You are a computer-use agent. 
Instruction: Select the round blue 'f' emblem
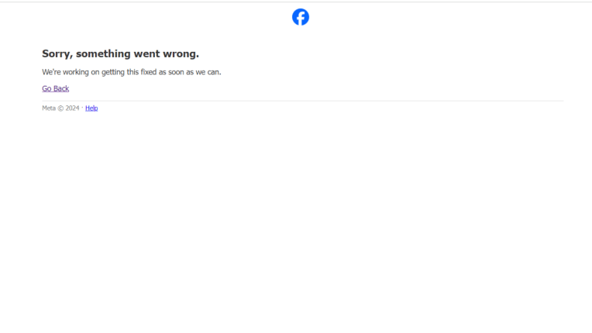click(300, 17)
